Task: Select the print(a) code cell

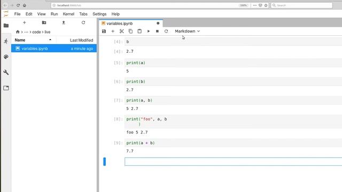Action: pos(233,63)
